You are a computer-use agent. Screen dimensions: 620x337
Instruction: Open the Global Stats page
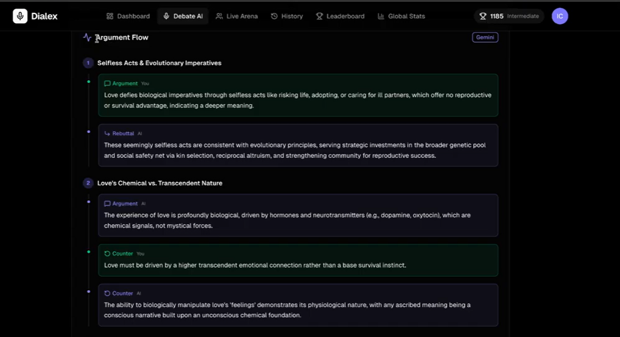tap(401, 16)
